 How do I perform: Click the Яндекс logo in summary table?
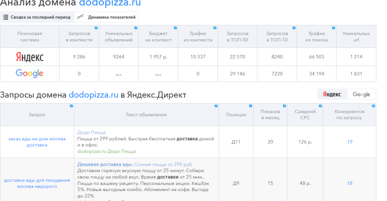point(30,57)
